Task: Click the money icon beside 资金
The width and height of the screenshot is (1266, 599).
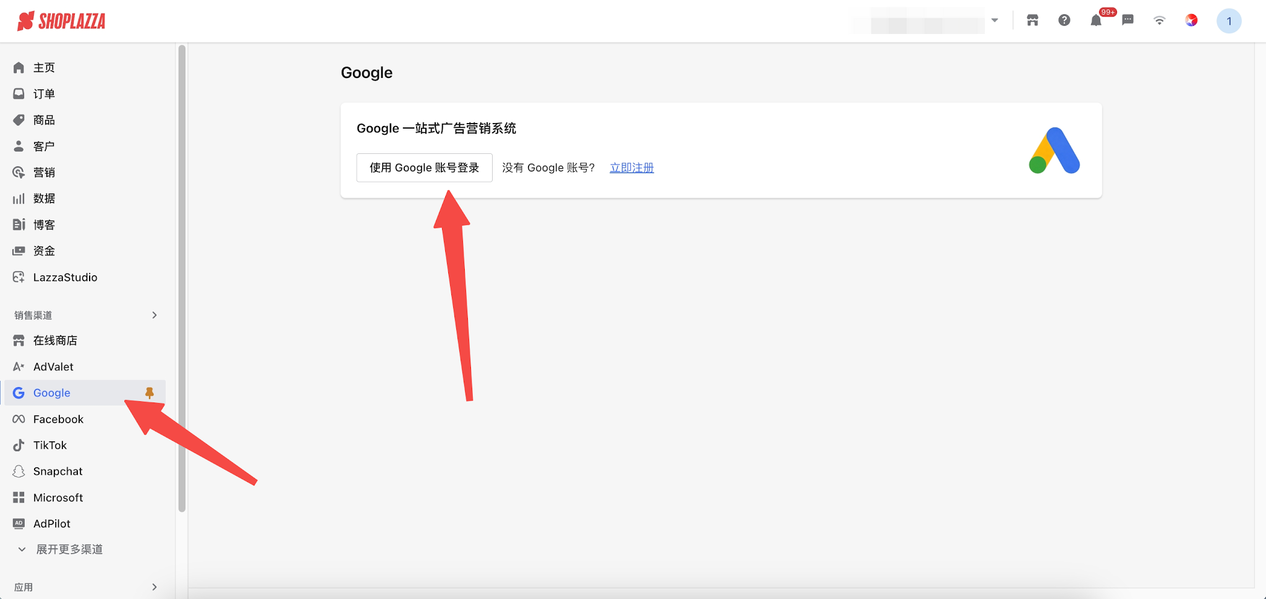Action: (19, 250)
